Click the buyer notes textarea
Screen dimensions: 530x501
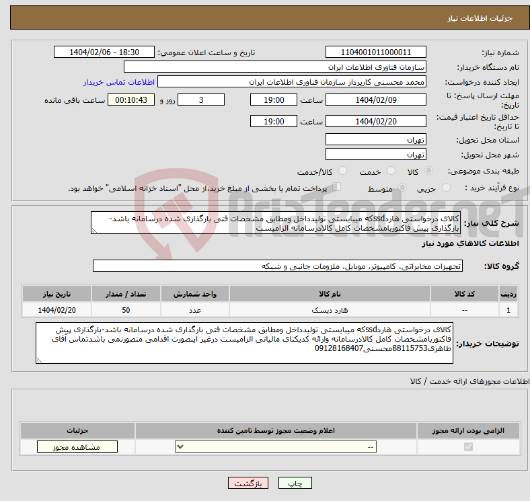[x=244, y=343]
